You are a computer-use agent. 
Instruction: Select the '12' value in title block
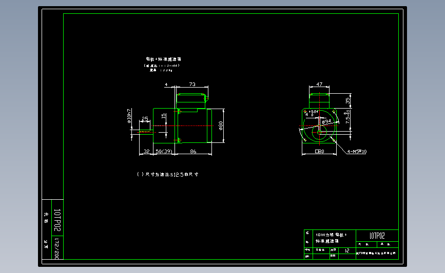pyautogui.click(x=347, y=250)
